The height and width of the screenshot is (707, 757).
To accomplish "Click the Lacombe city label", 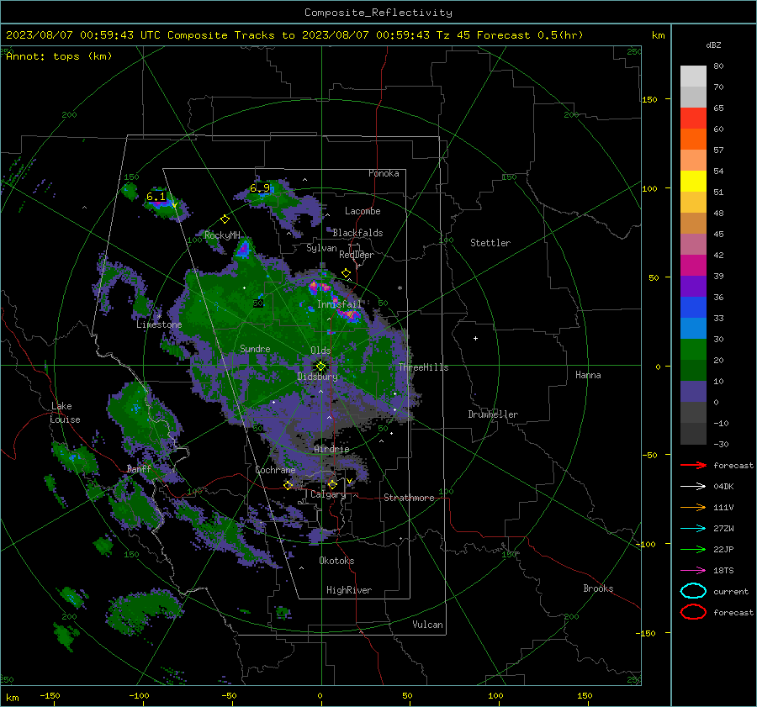I will pyautogui.click(x=363, y=211).
